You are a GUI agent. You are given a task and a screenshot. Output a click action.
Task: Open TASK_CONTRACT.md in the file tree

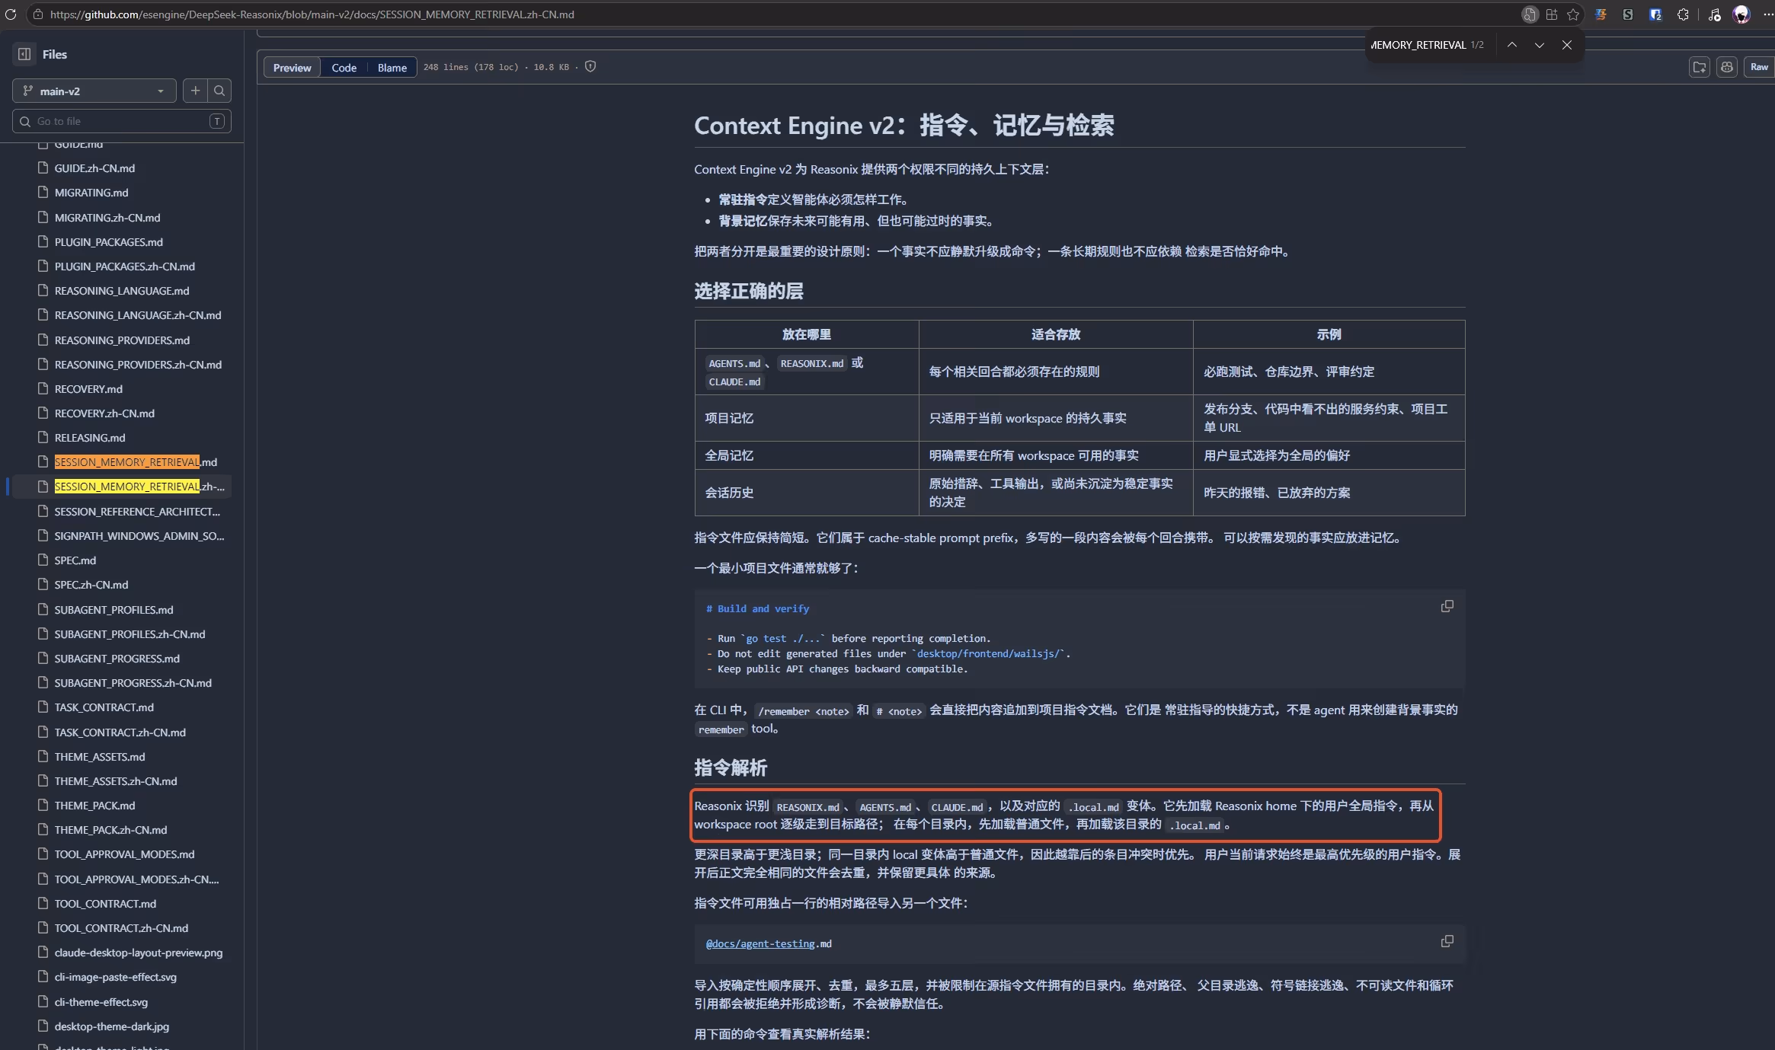(104, 707)
